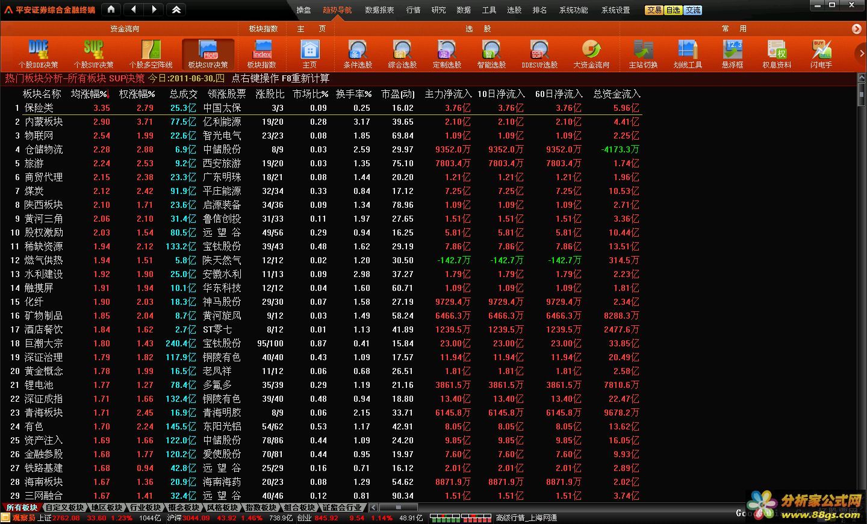The width and height of the screenshot is (867, 524).
Task: Go forward with the right arrow button
Action: 154,10
